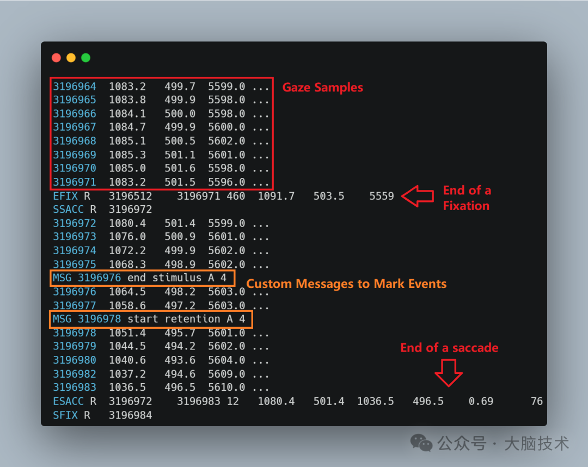Select timestamp 3196973
This screenshot has width=588, height=467.
click(x=75, y=237)
